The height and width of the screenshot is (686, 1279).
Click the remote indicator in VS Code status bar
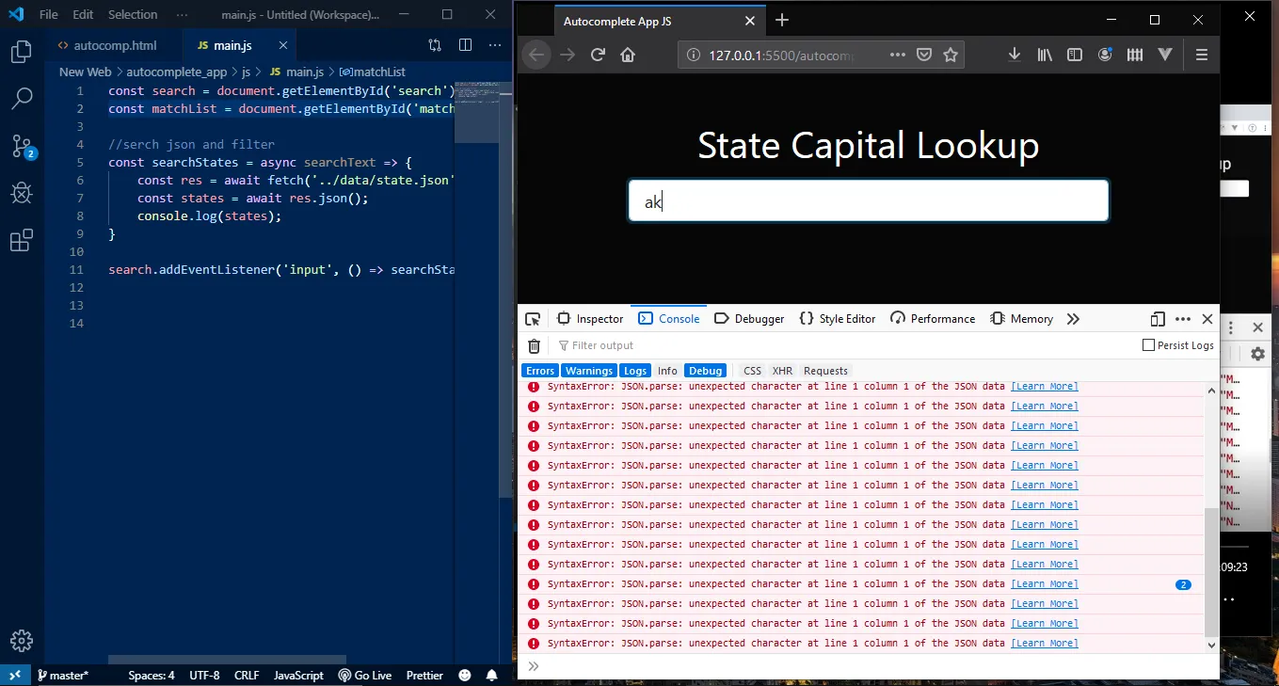15,676
